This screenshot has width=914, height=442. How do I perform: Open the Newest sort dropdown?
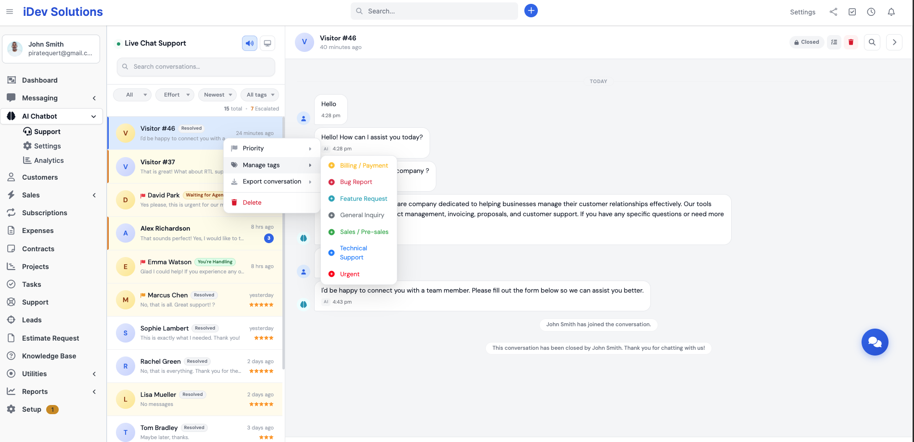(x=217, y=95)
